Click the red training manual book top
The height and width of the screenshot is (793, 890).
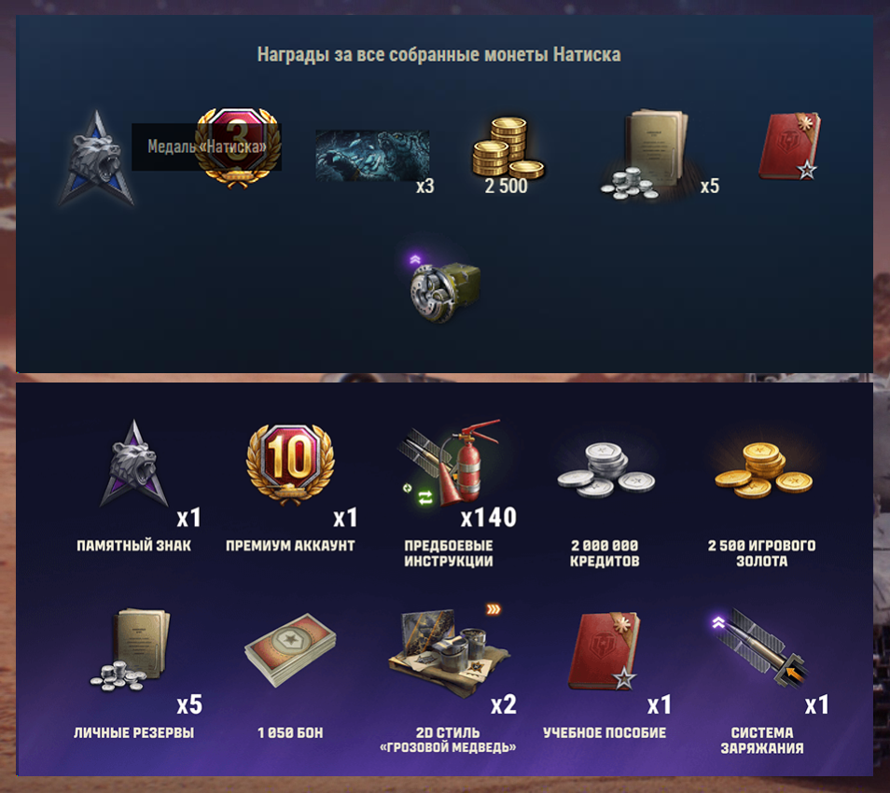click(x=789, y=146)
